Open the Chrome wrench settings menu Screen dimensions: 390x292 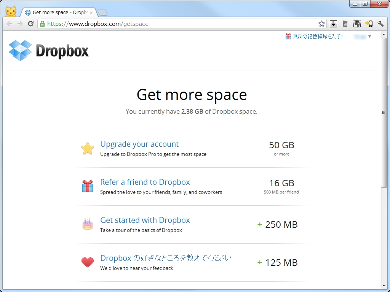tap(380, 24)
